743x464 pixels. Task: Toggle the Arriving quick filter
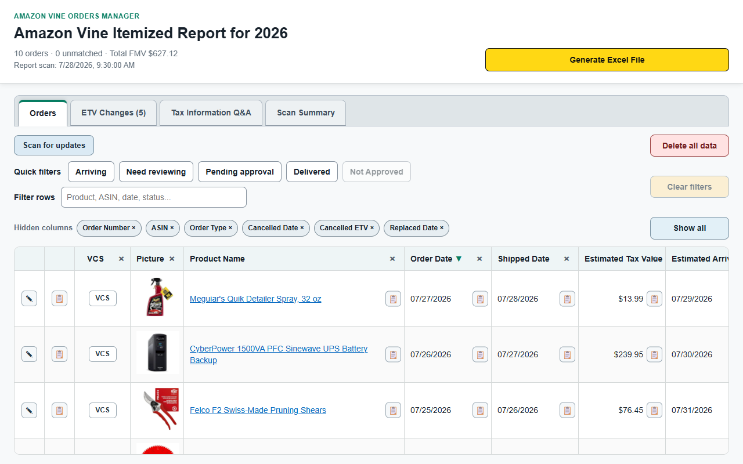click(x=91, y=172)
